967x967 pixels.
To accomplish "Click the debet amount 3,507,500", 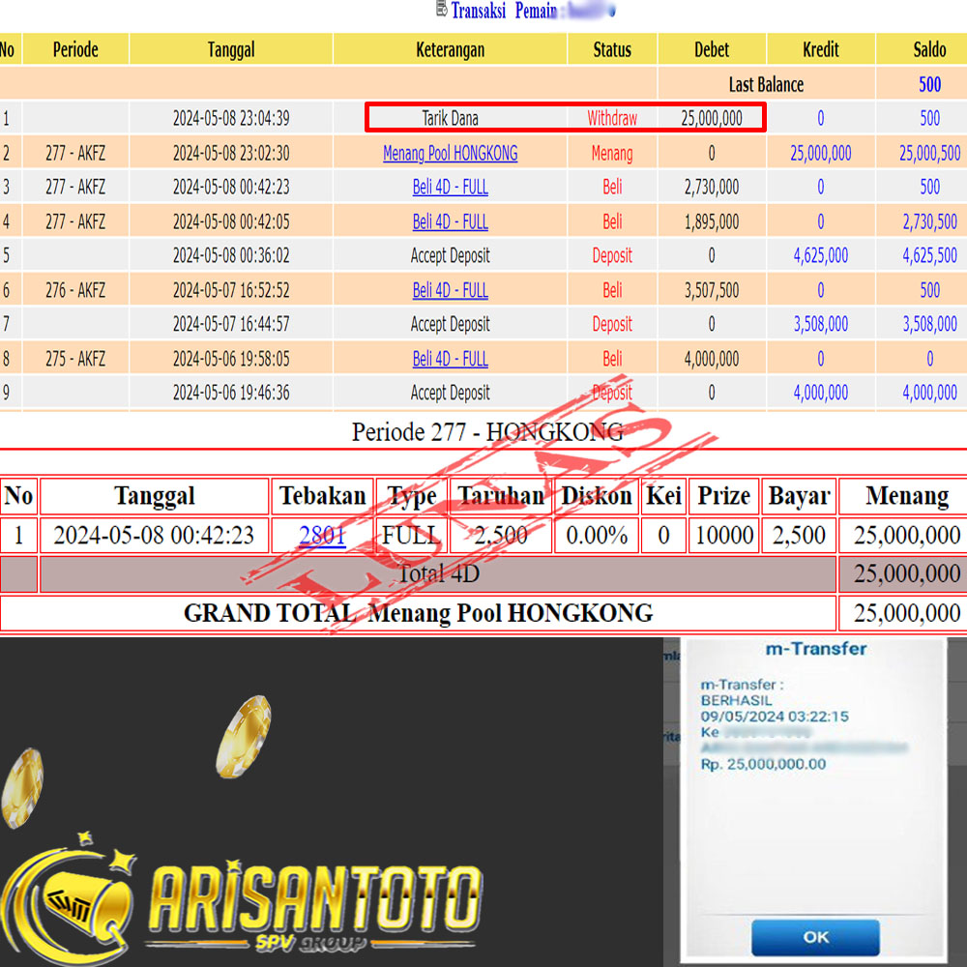I will (x=712, y=290).
